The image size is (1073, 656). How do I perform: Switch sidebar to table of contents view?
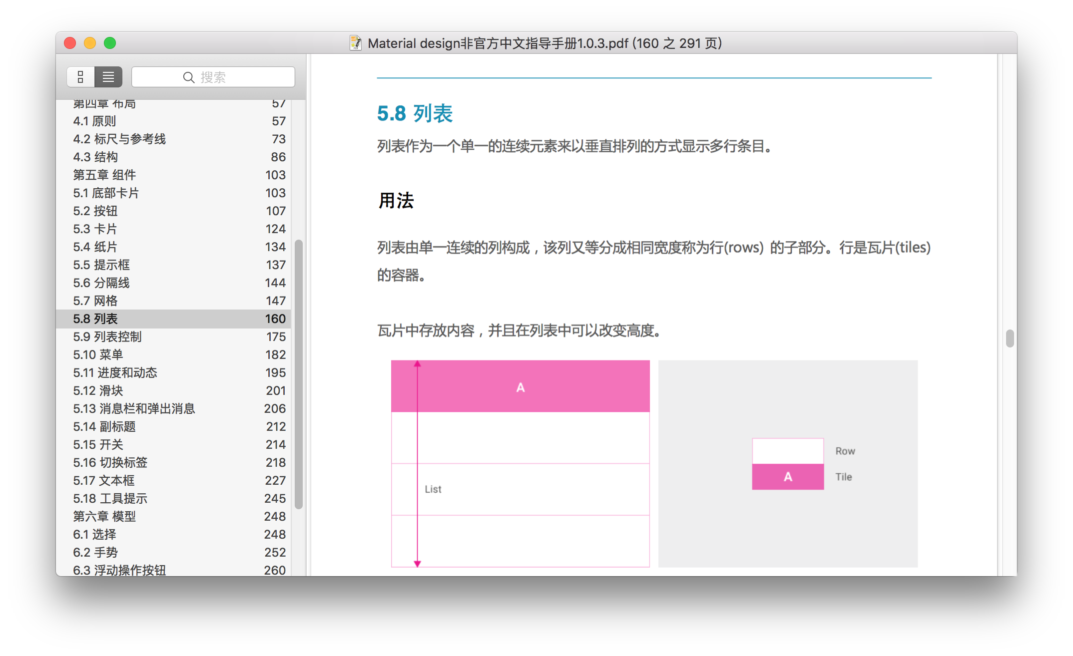pos(108,77)
